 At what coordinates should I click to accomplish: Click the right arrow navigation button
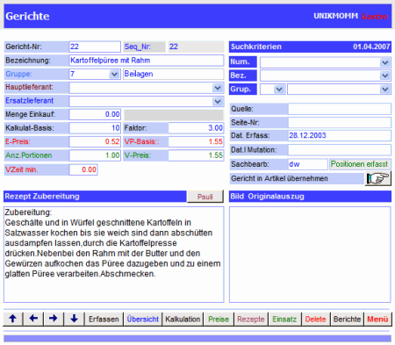click(54, 319)
